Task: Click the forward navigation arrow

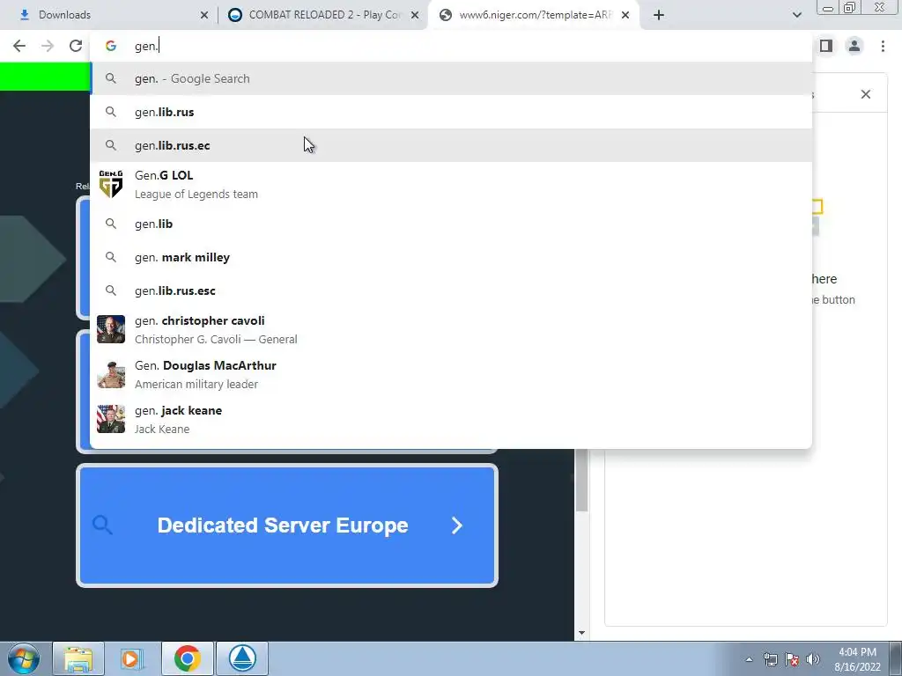Action: (48, 46)
